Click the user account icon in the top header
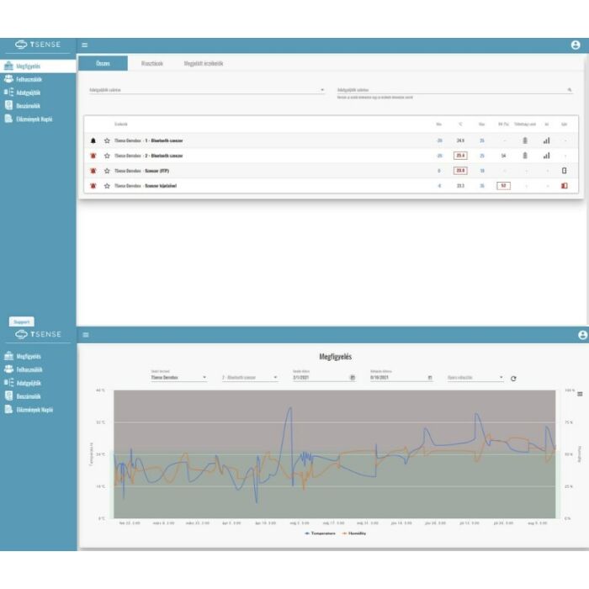This screenshot has width=589, height=589. [x=576, y=45]
